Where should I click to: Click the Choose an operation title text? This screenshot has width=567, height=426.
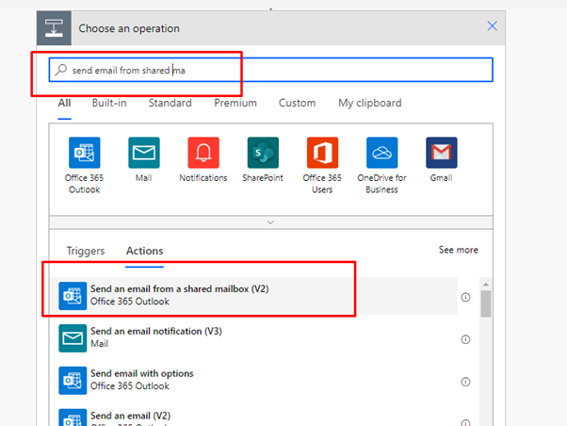coord(129,28)
